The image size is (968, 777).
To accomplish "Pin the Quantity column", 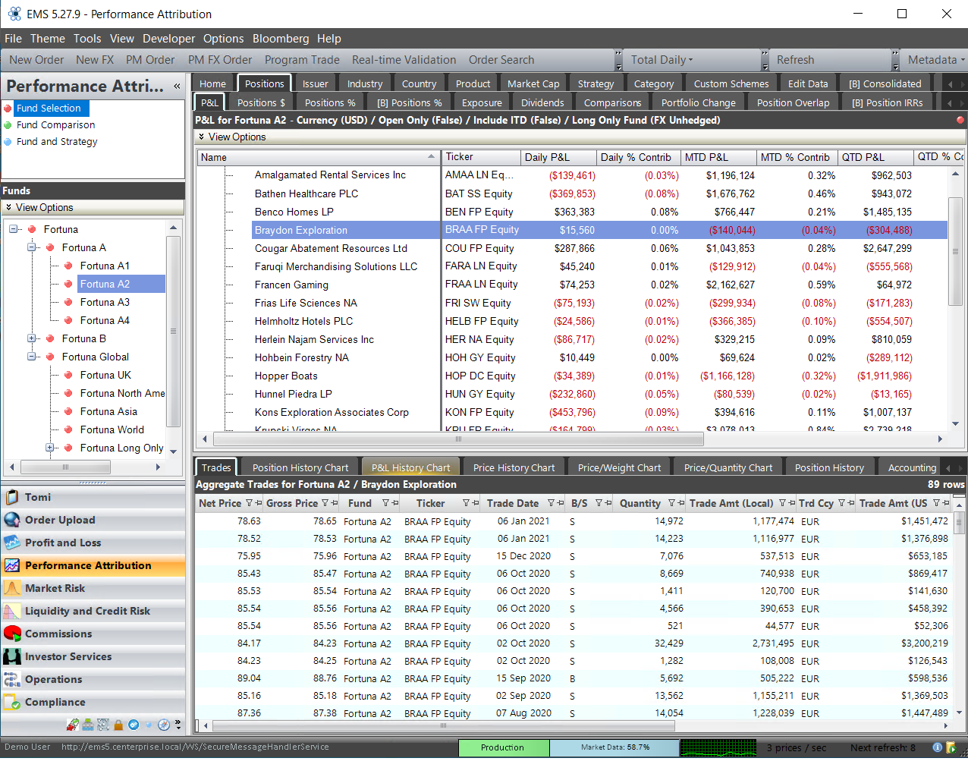I will 680,503.
